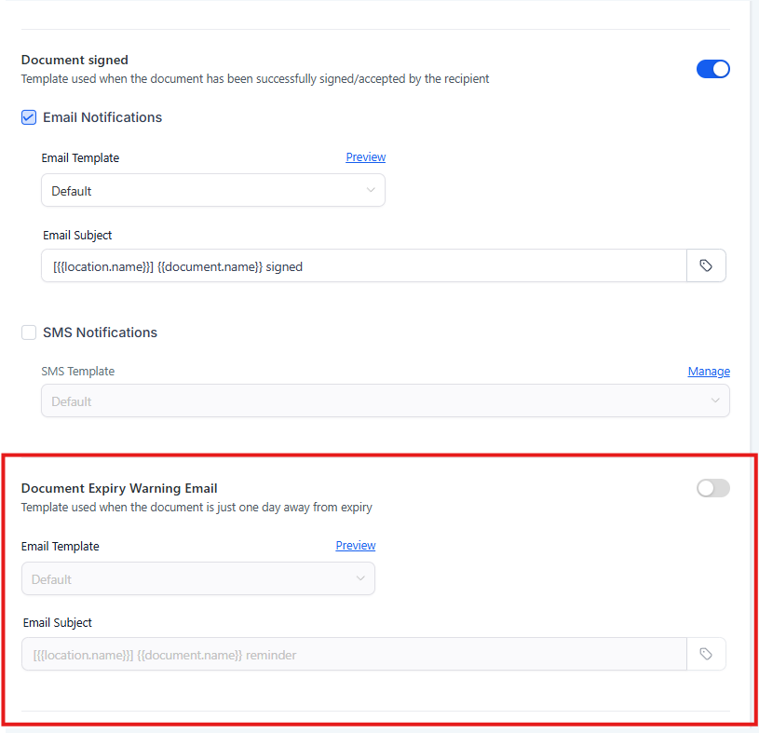Check the SMS Notifications checkbox

click(x=29, y=333)
